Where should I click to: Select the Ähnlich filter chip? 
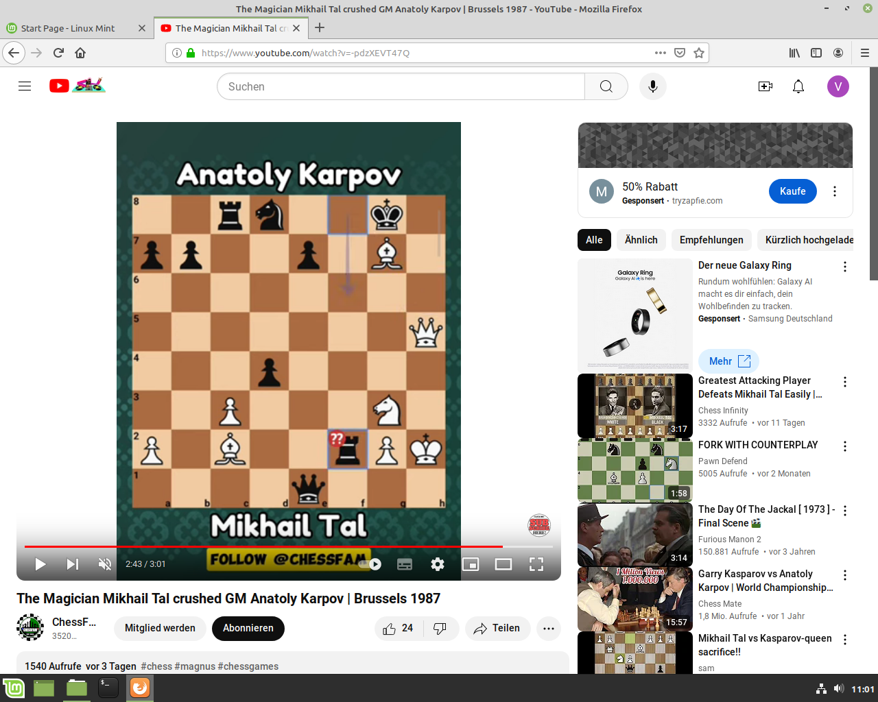coord(641,240)
